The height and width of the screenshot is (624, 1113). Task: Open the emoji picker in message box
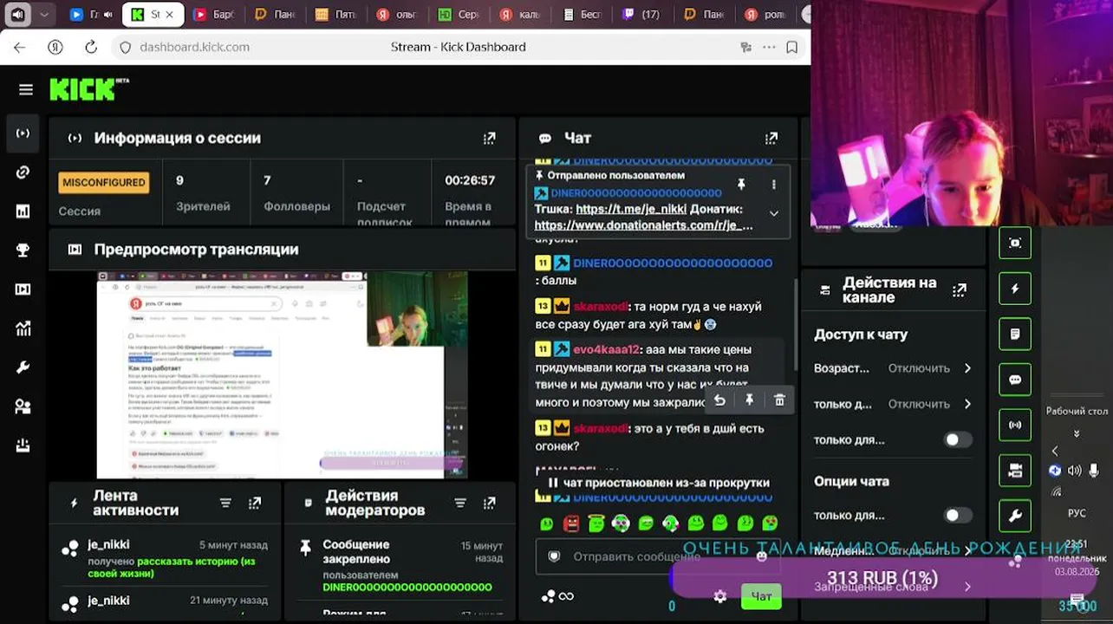[762, 556]
